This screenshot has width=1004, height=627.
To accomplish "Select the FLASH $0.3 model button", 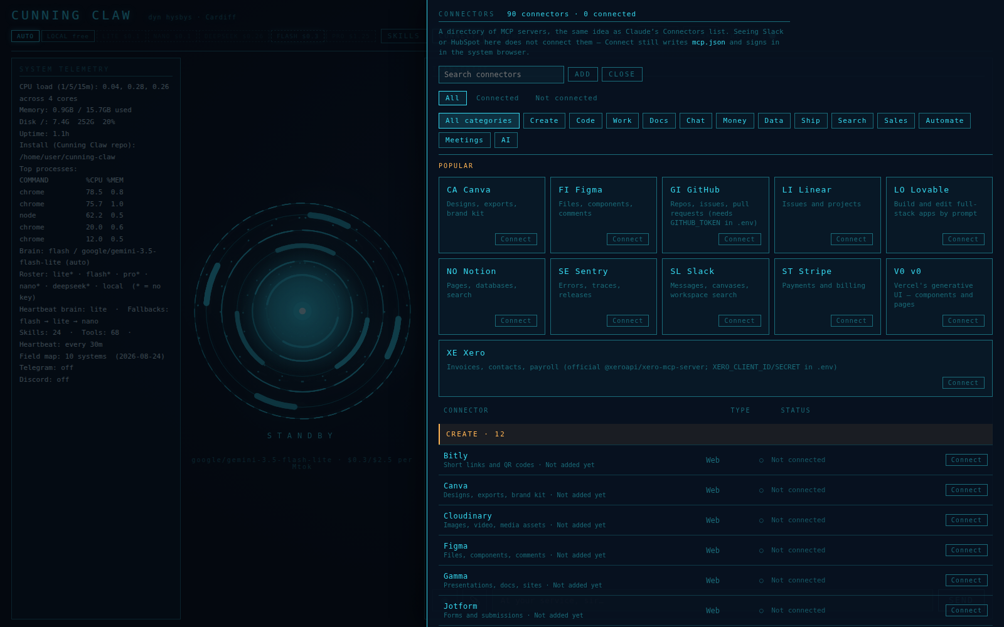I will (298, 36).
